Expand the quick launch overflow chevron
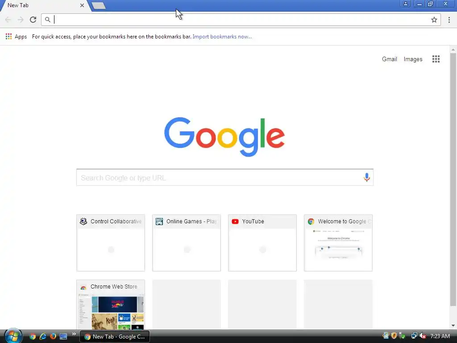Viewport: 457px width, 343px height. (74, 334)
